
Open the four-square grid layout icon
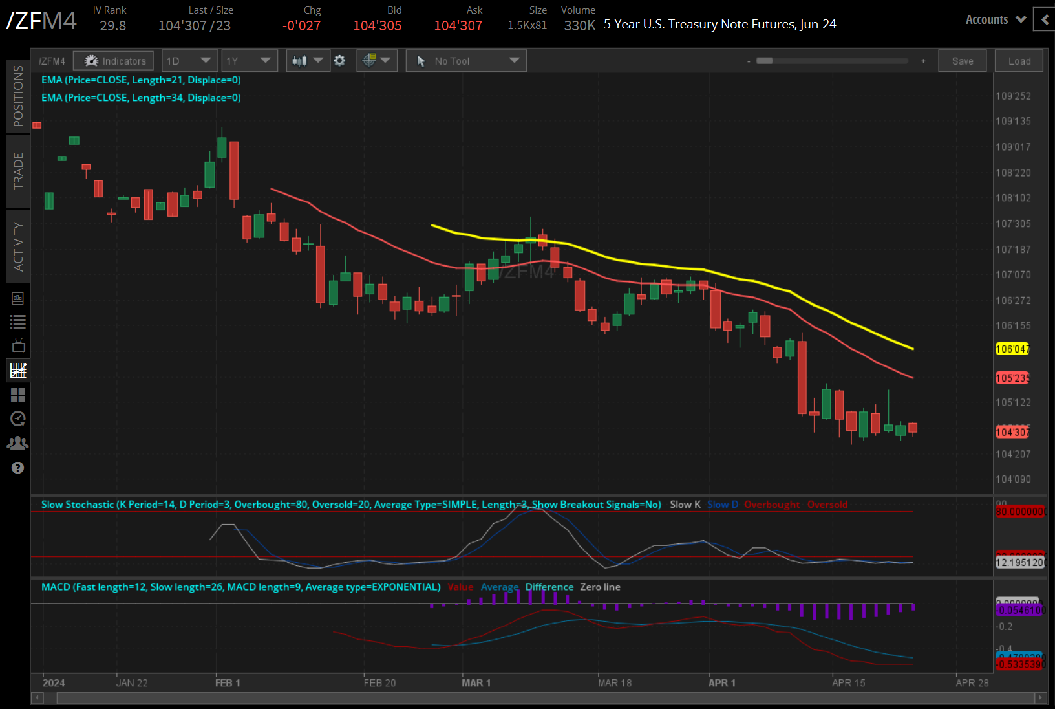click(x=18, y=395)
